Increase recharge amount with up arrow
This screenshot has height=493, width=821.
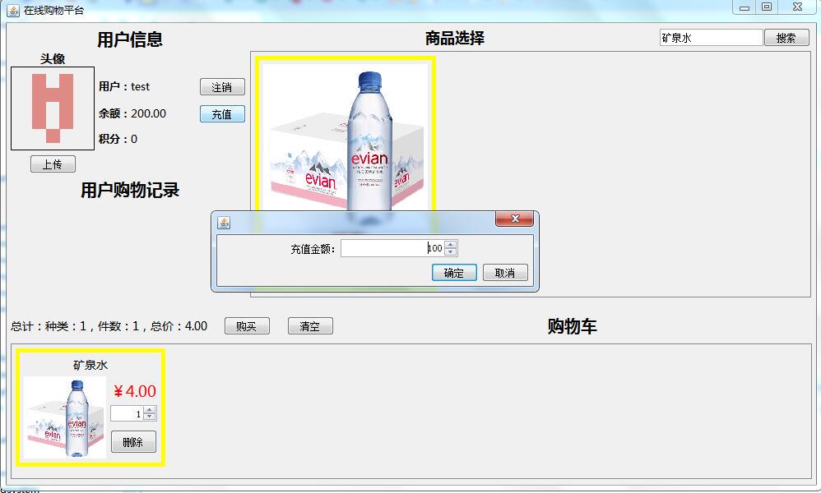tap(451, 244)
